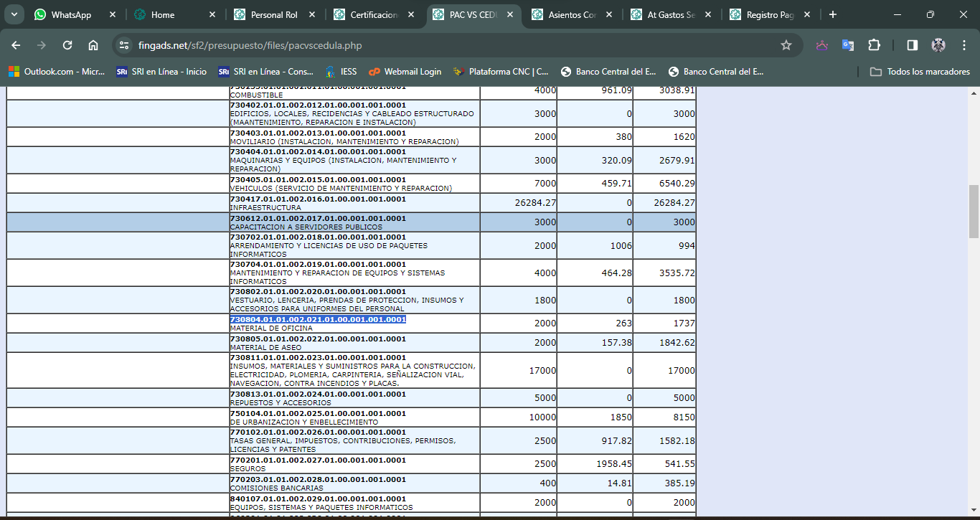Expand the tab search dropdown
The width and height of the screenshot is (980, 520).
[x=14, y=14]
